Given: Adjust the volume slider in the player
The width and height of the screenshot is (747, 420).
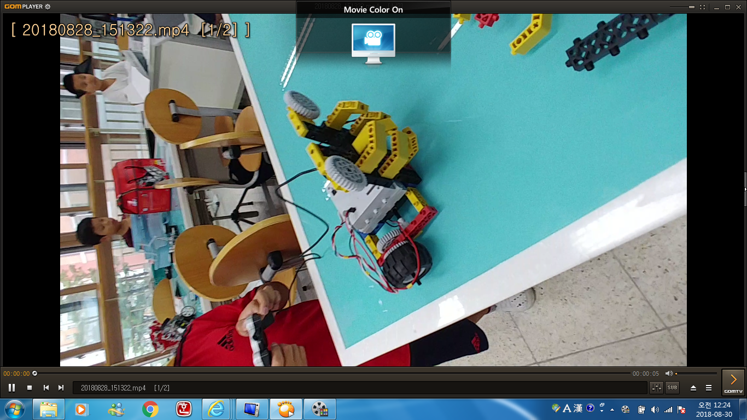Looking at the screenshot, I should pyautogui.click(x=696, y=374).
